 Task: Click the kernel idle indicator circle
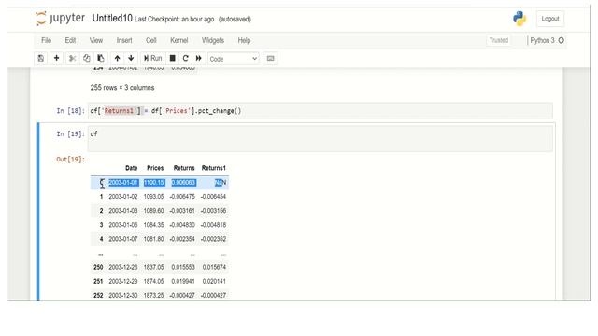(x=561, y=40)
